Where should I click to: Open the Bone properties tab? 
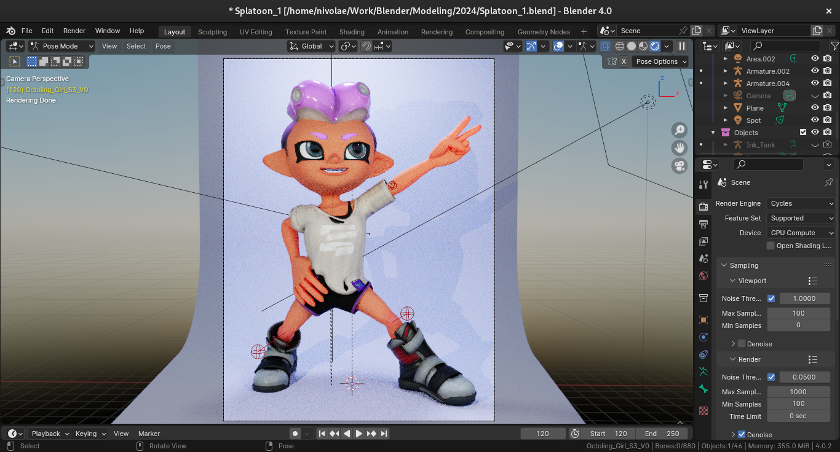coord(703,389)
